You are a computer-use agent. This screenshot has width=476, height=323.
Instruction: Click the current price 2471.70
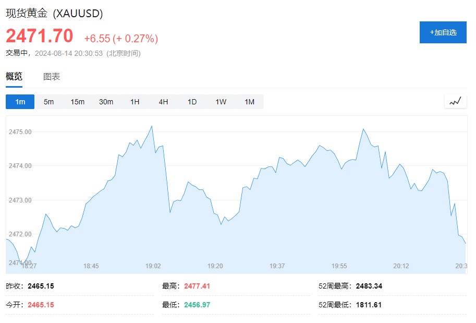(x=40, y=36)
